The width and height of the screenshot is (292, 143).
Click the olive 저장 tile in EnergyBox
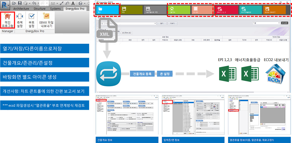click(131, 10)
